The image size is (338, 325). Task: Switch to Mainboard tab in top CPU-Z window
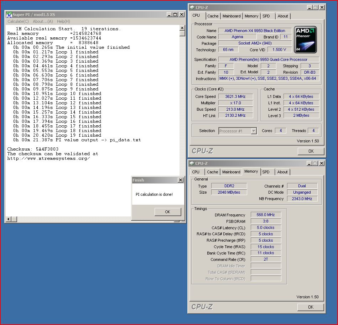click(232, 16)
